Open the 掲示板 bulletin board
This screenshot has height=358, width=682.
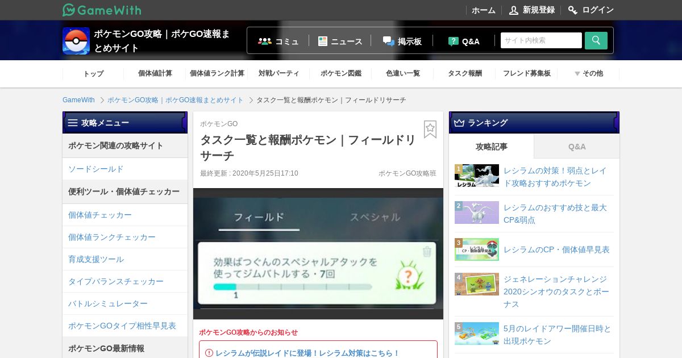pyautogui.click(x=410, y=41)
